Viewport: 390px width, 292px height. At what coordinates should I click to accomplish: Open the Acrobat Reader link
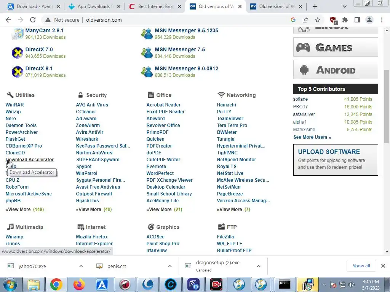[x=163, y=105]
